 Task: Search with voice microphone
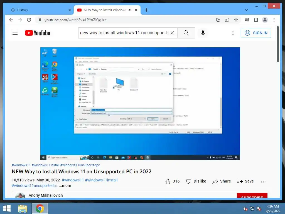(x=203, y=33)
